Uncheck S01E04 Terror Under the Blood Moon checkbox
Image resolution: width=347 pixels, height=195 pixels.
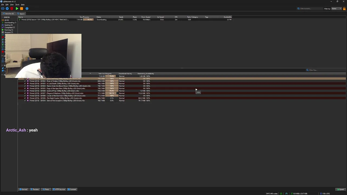[x=25, y=86]
